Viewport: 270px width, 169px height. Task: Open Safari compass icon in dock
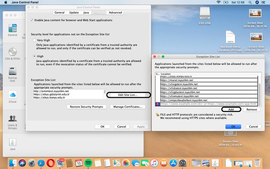(41, 163)
